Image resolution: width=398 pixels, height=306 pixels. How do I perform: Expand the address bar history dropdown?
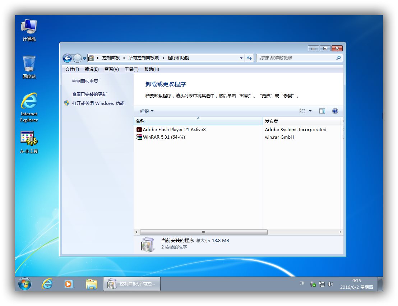pyautogui.click(x=241, y=58)
